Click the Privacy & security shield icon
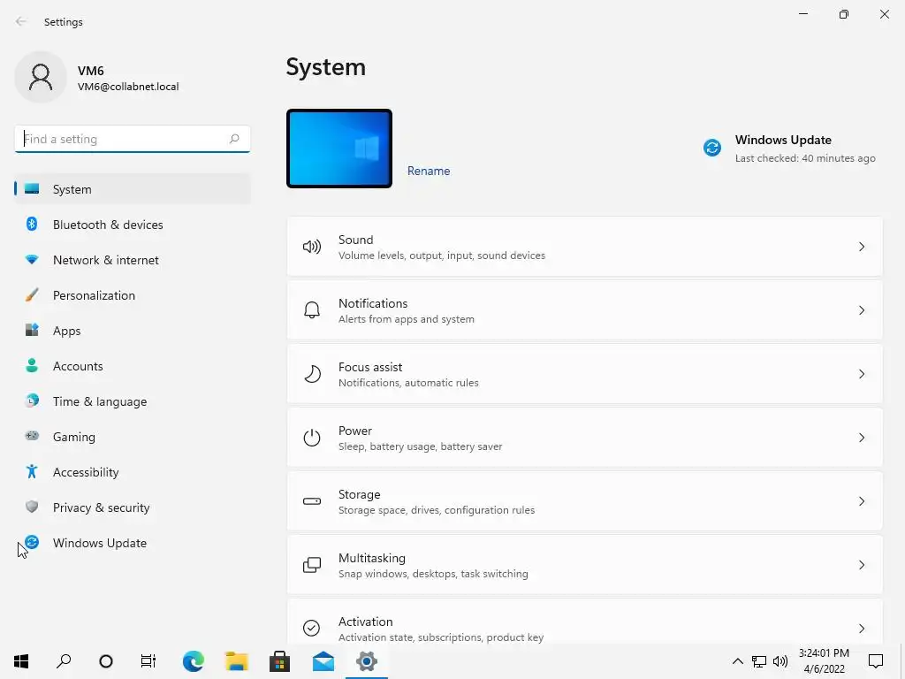 (x=32, y=507)
